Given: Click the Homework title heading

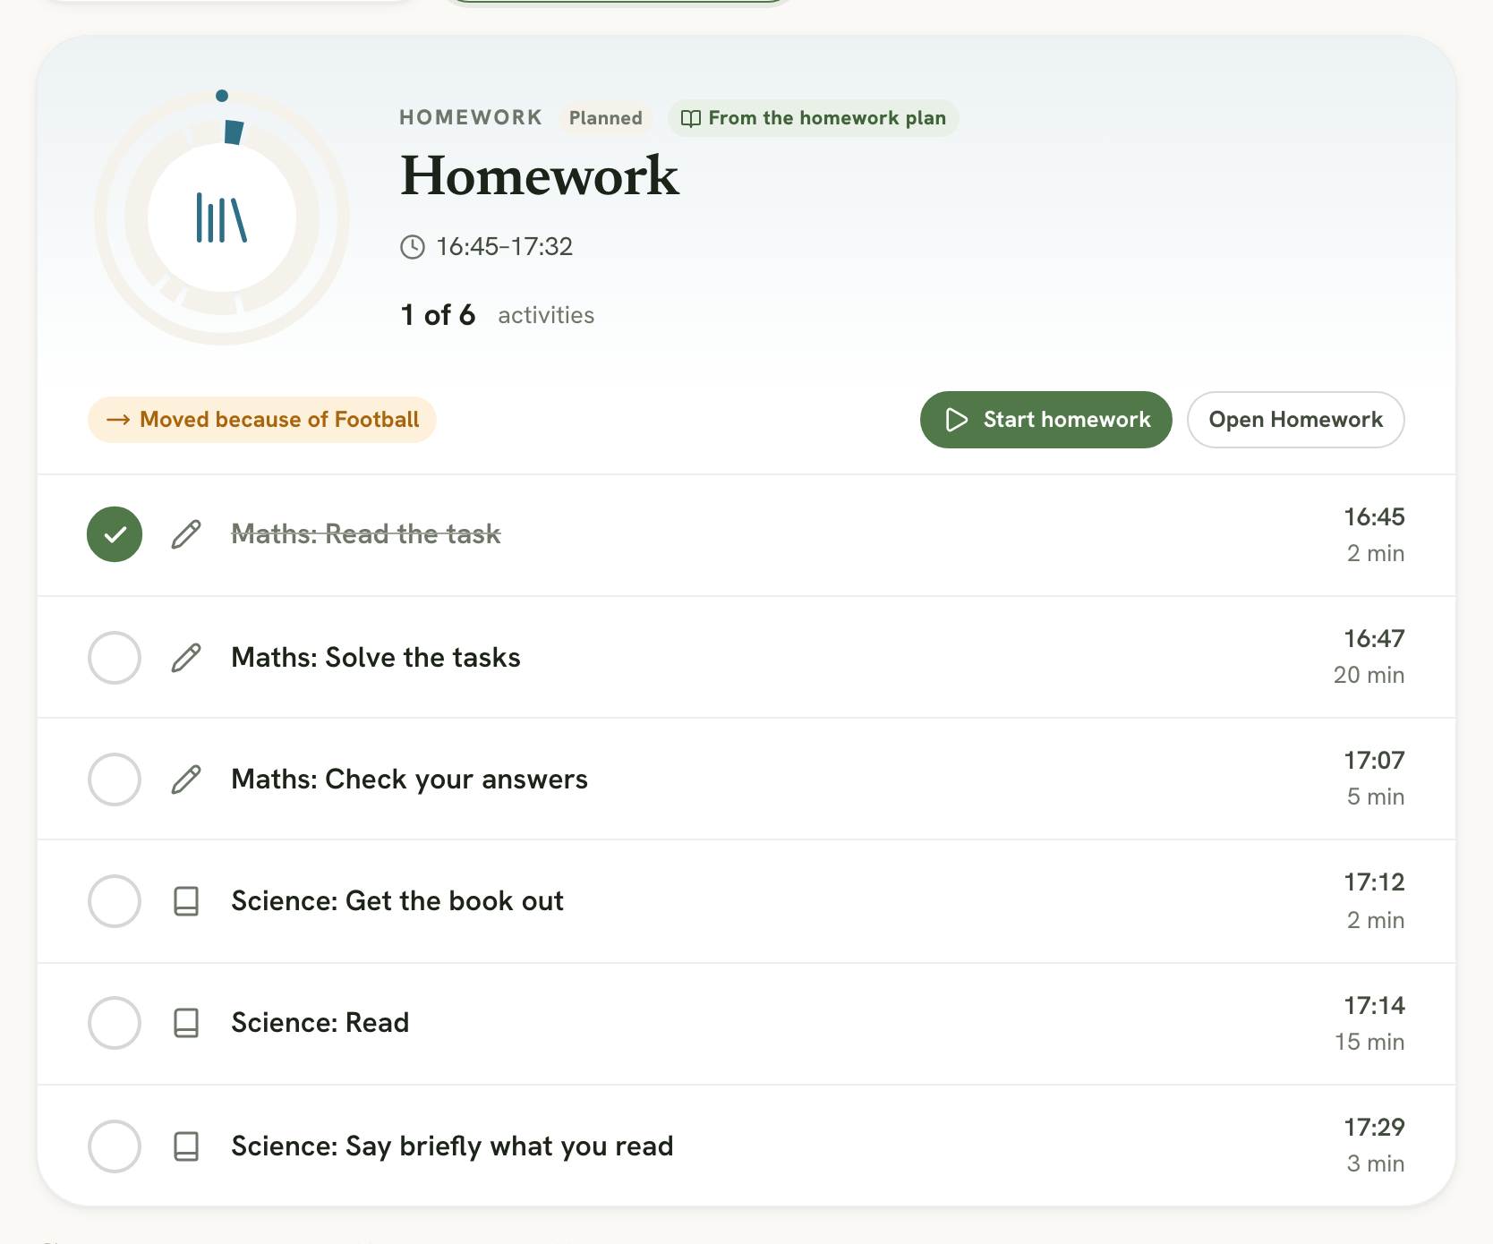Looking at the screenshot, I should coord(540,175).
